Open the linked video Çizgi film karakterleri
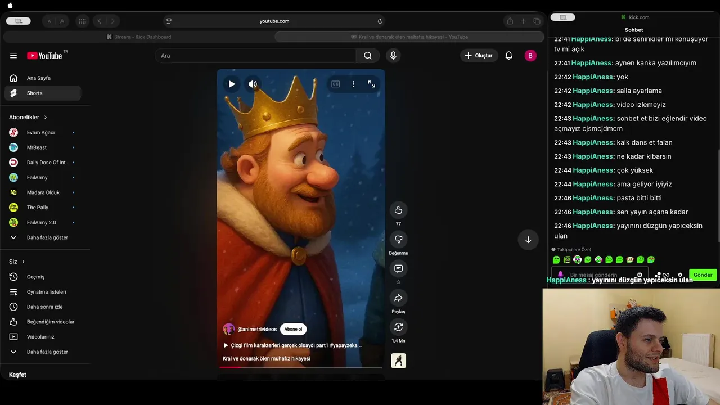Screen dimensions: 720x405 [292, 345]
